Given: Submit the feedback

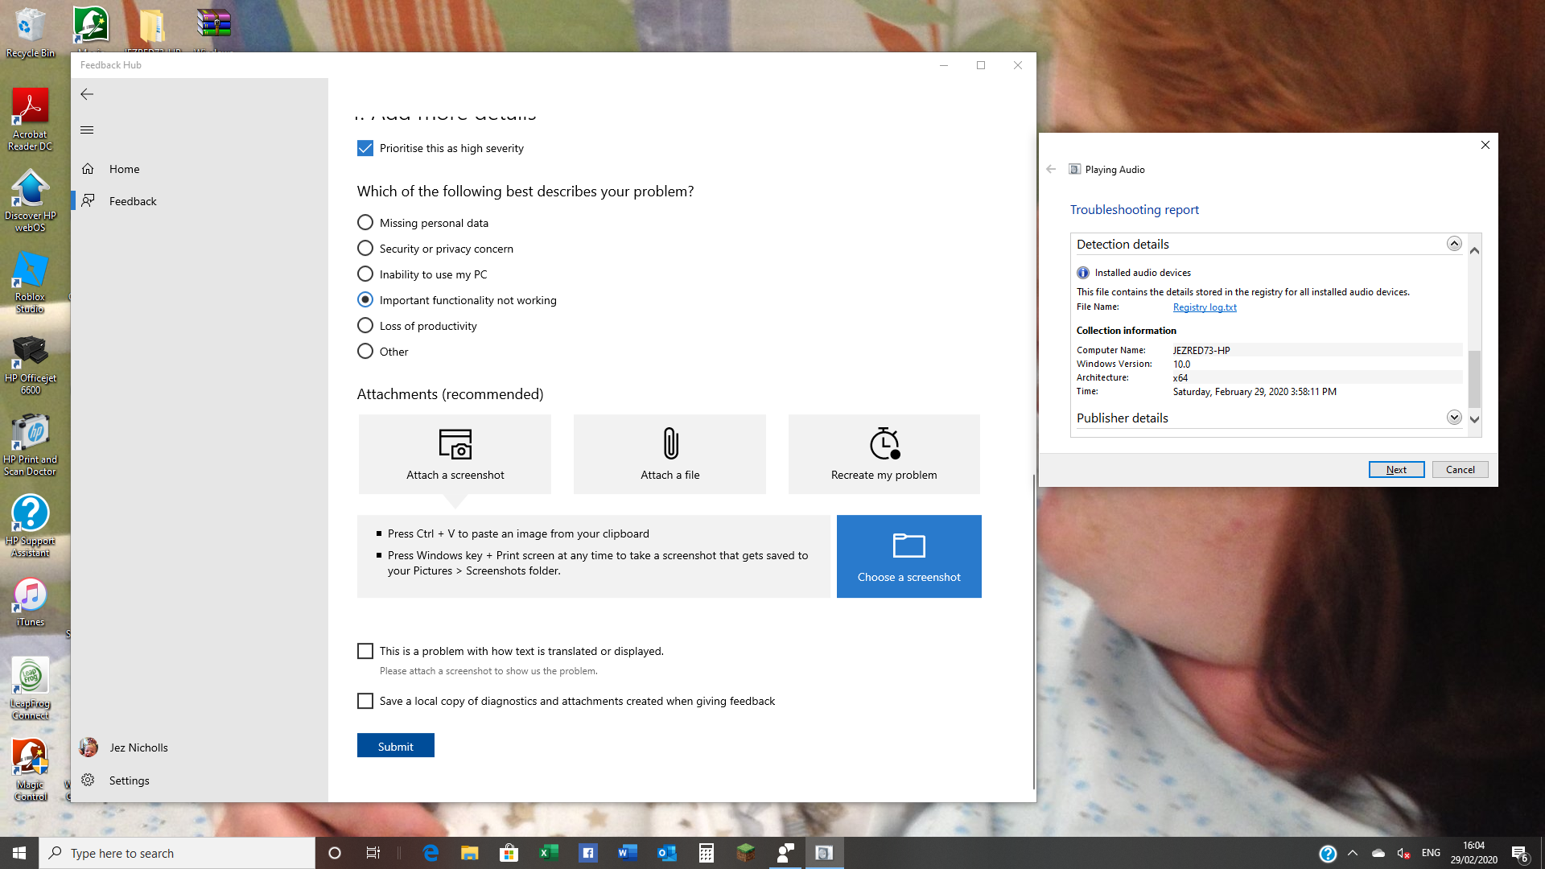Looking at the screenshot, I should (395, 746).
